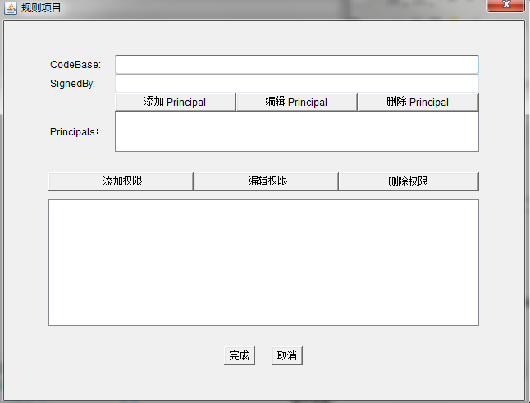Select the Principals list box
This screenshot has height=403, width=530.
point(297,132)
